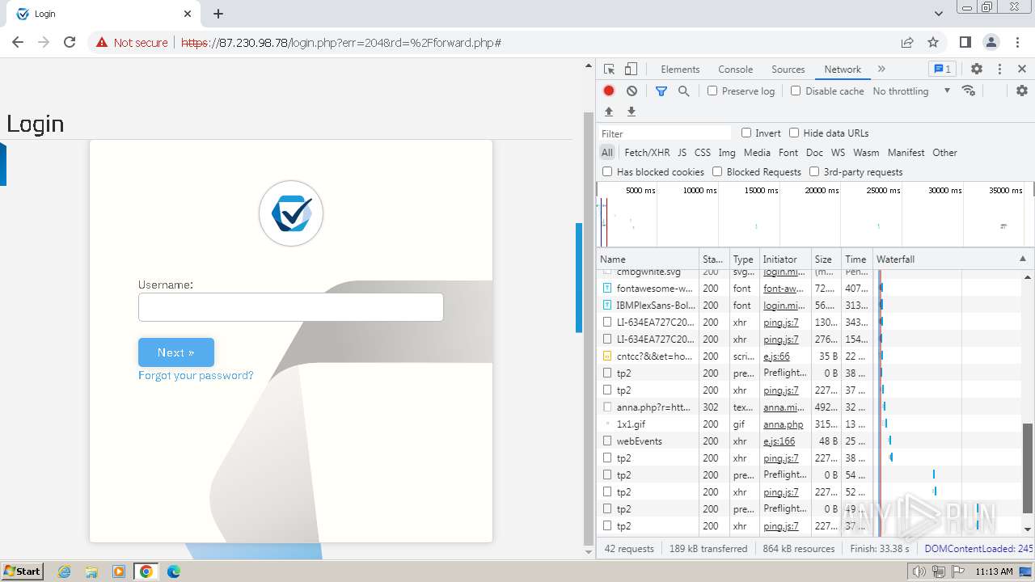
Task: Open the tab search chevron
Action: pos(939,14)
